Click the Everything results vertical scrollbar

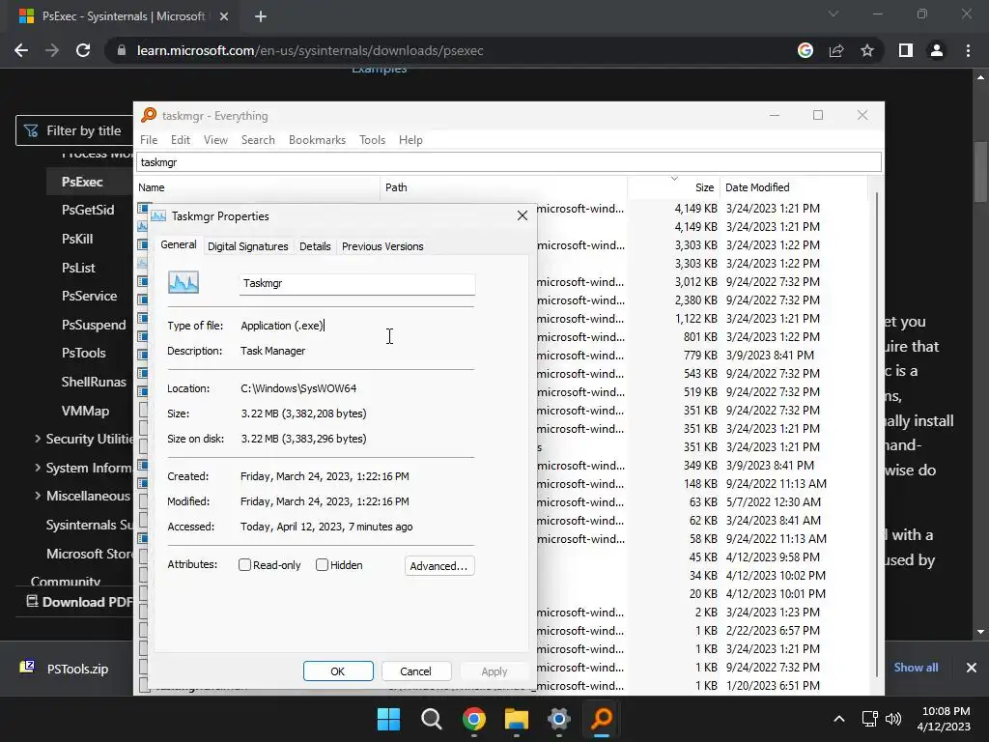click(877, 436)
